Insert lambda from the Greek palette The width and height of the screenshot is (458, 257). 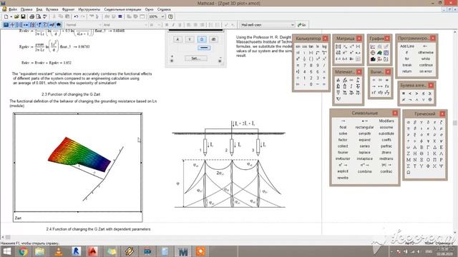pyautogui.click(x=434, y=128)
